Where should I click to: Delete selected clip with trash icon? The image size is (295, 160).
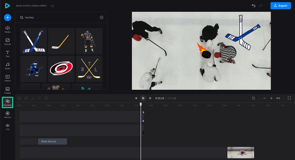(46, 98)
